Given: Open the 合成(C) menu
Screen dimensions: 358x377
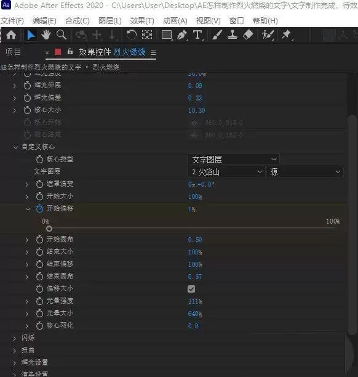Looking at the screenshot, I should 78,21.
